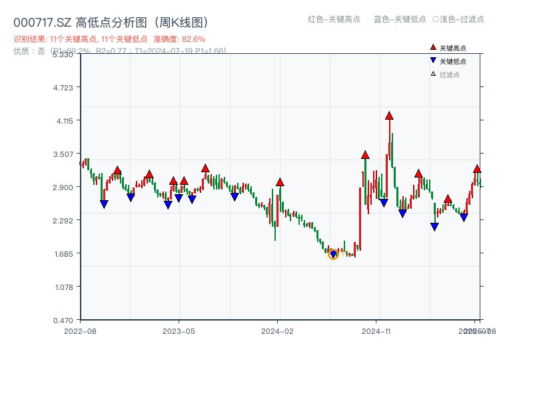
Task: Click the highest red key-high triangle near 4.2
Action: (389, 116)
